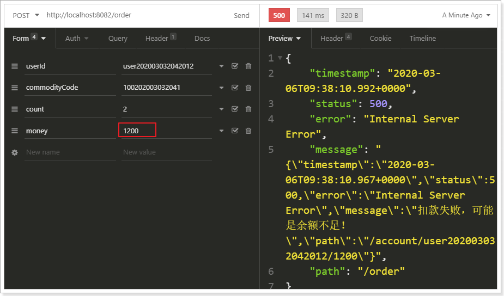Click the money value field 1200
This screenshot has height=296, width=504.
click(x=137, y=131)
